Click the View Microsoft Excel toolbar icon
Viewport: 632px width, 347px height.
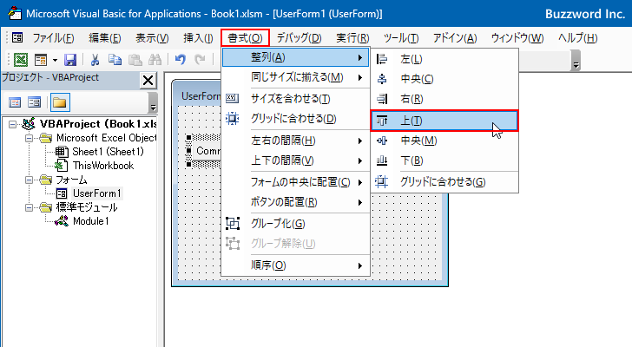point(21,60)
